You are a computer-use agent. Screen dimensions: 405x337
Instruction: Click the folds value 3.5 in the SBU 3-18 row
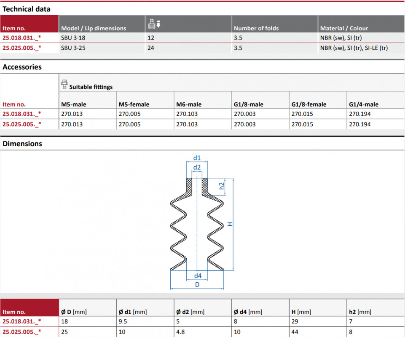(x=238, y=38)
